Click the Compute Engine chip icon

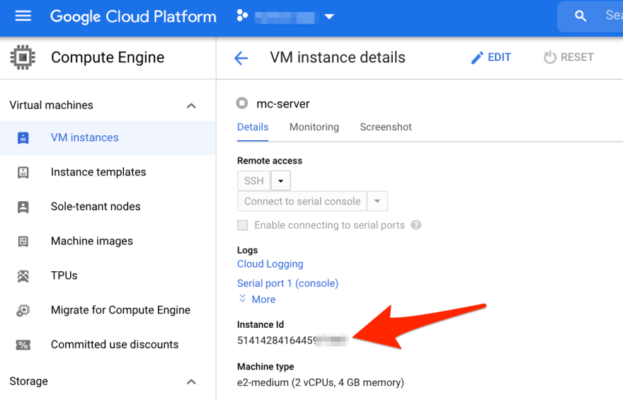[x=23, y=57]
